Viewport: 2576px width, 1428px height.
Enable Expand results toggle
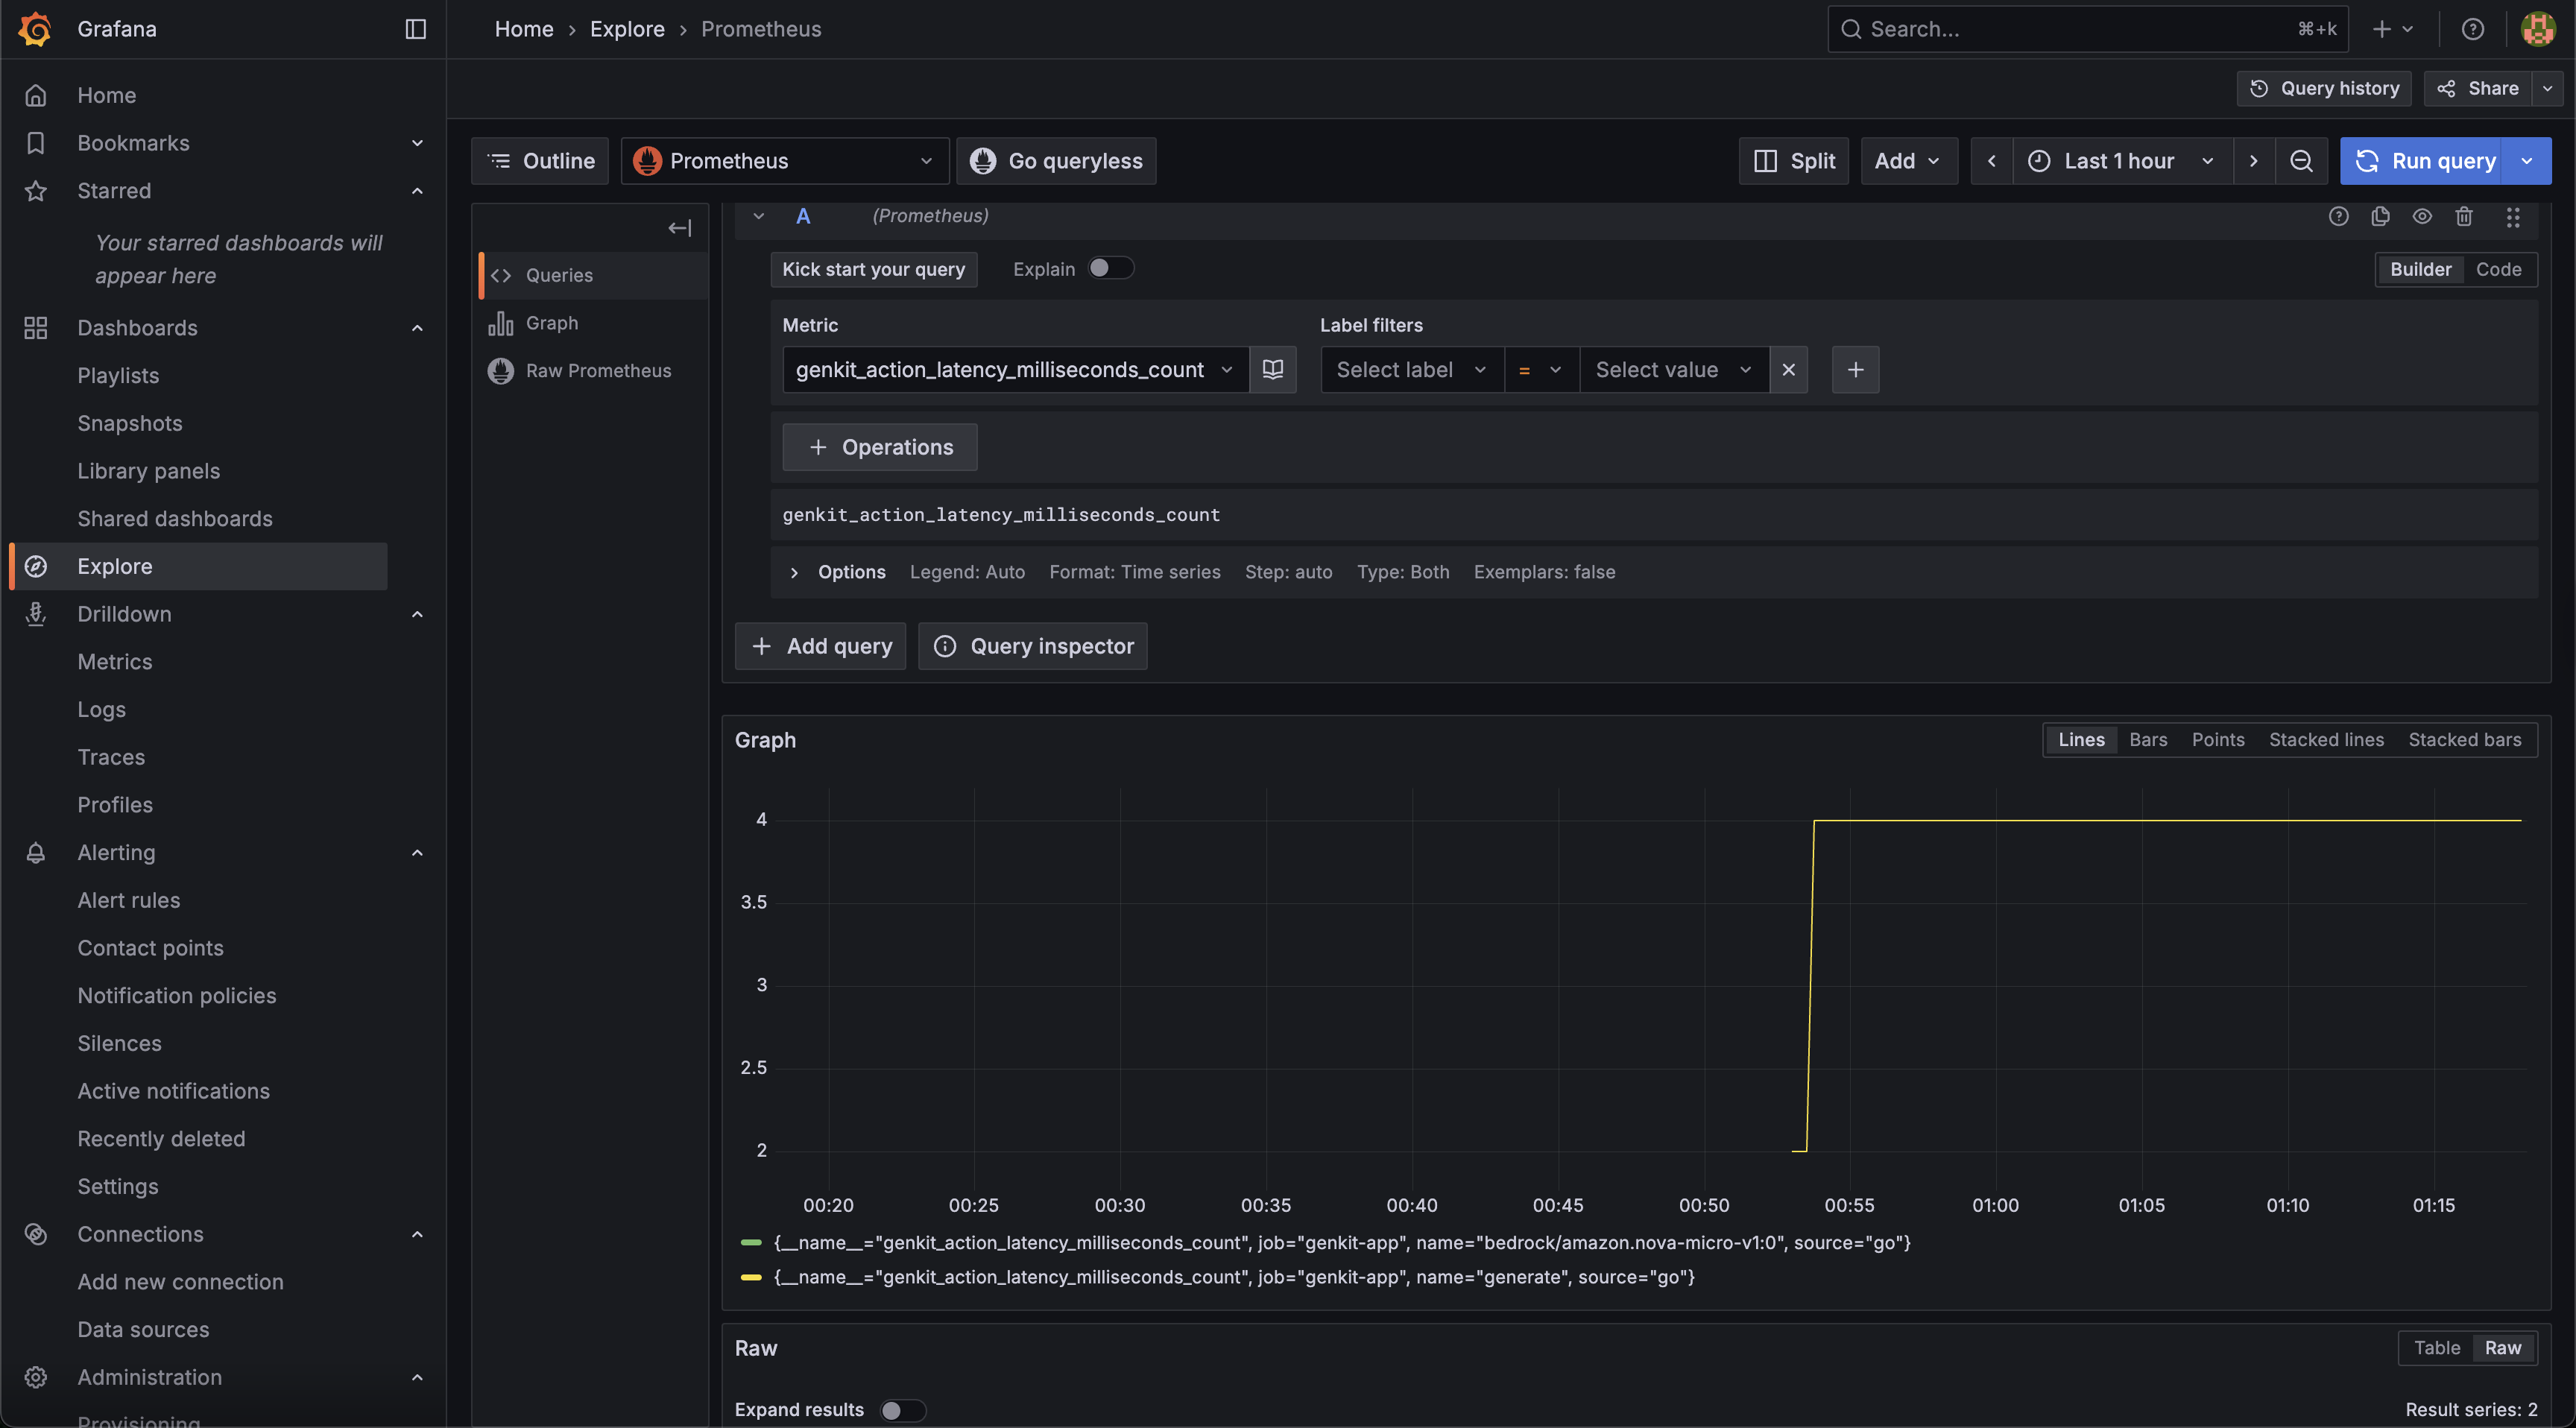coord(902,1410)
